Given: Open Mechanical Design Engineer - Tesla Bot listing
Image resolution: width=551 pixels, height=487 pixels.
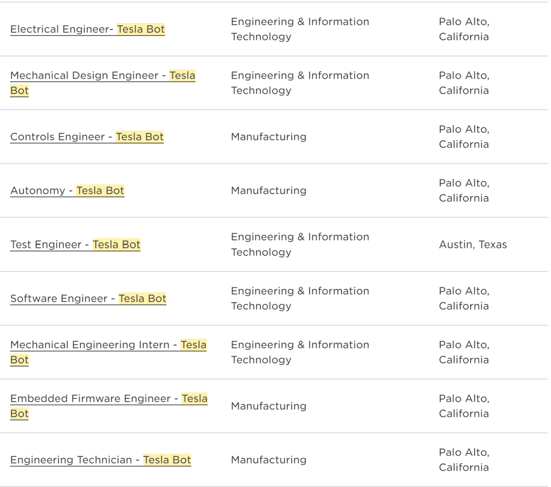Looking at the screenshot, I should [x=103, y=83].
